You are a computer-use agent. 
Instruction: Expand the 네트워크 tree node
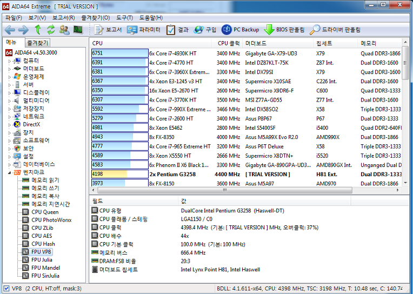point(9,116)
